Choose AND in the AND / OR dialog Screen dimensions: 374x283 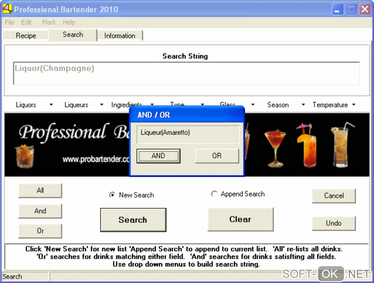pos(158,156)
